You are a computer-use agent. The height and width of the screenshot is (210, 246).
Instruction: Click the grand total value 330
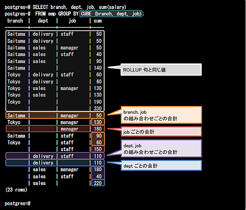click(x=98, y=108)
